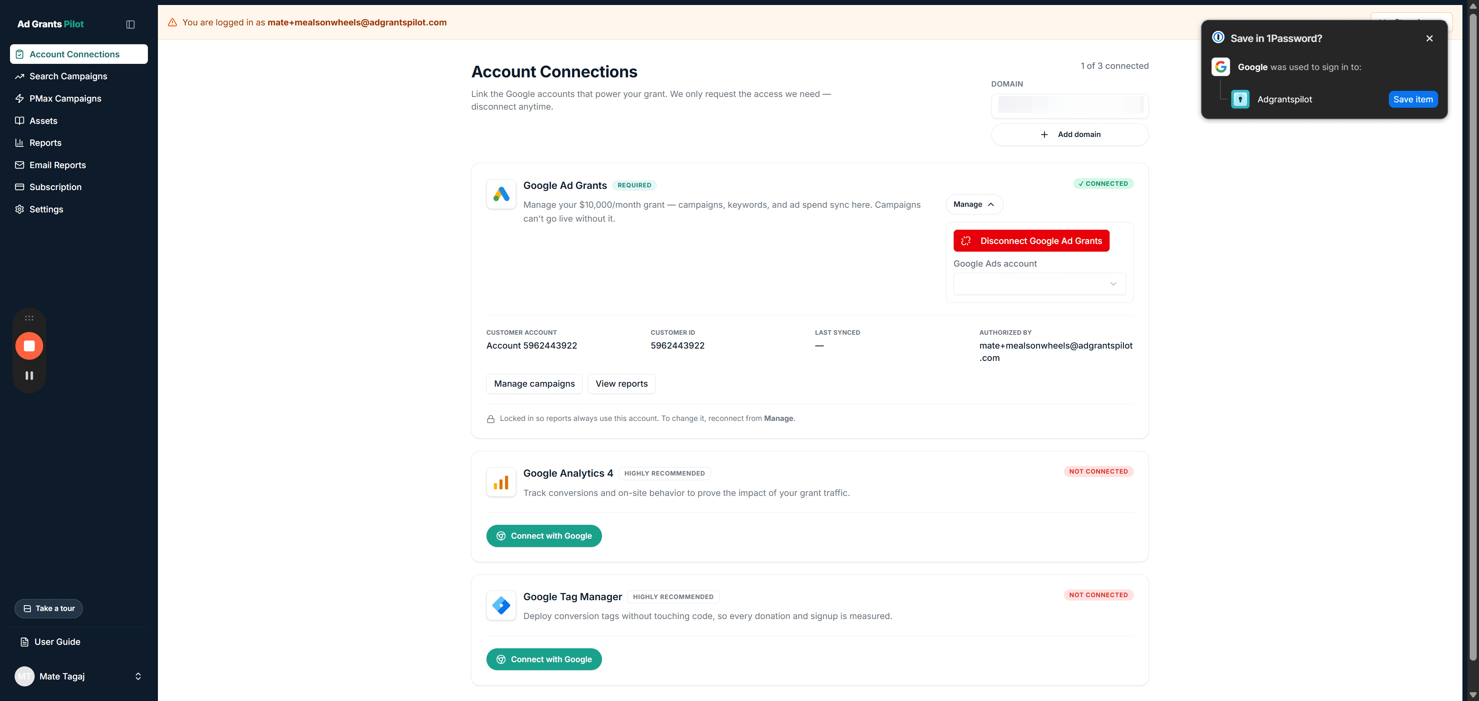Click the warning triangle icon in banner

pyautogui.click(x=172, y=22)
